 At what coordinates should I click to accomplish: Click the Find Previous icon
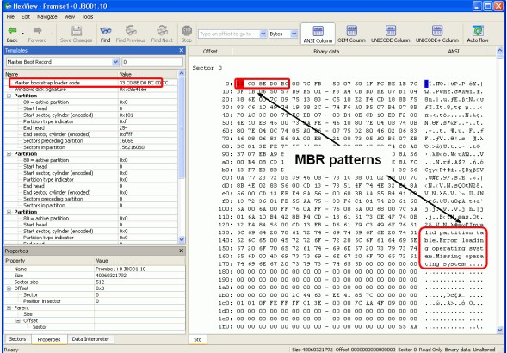[x=131, y=31]
